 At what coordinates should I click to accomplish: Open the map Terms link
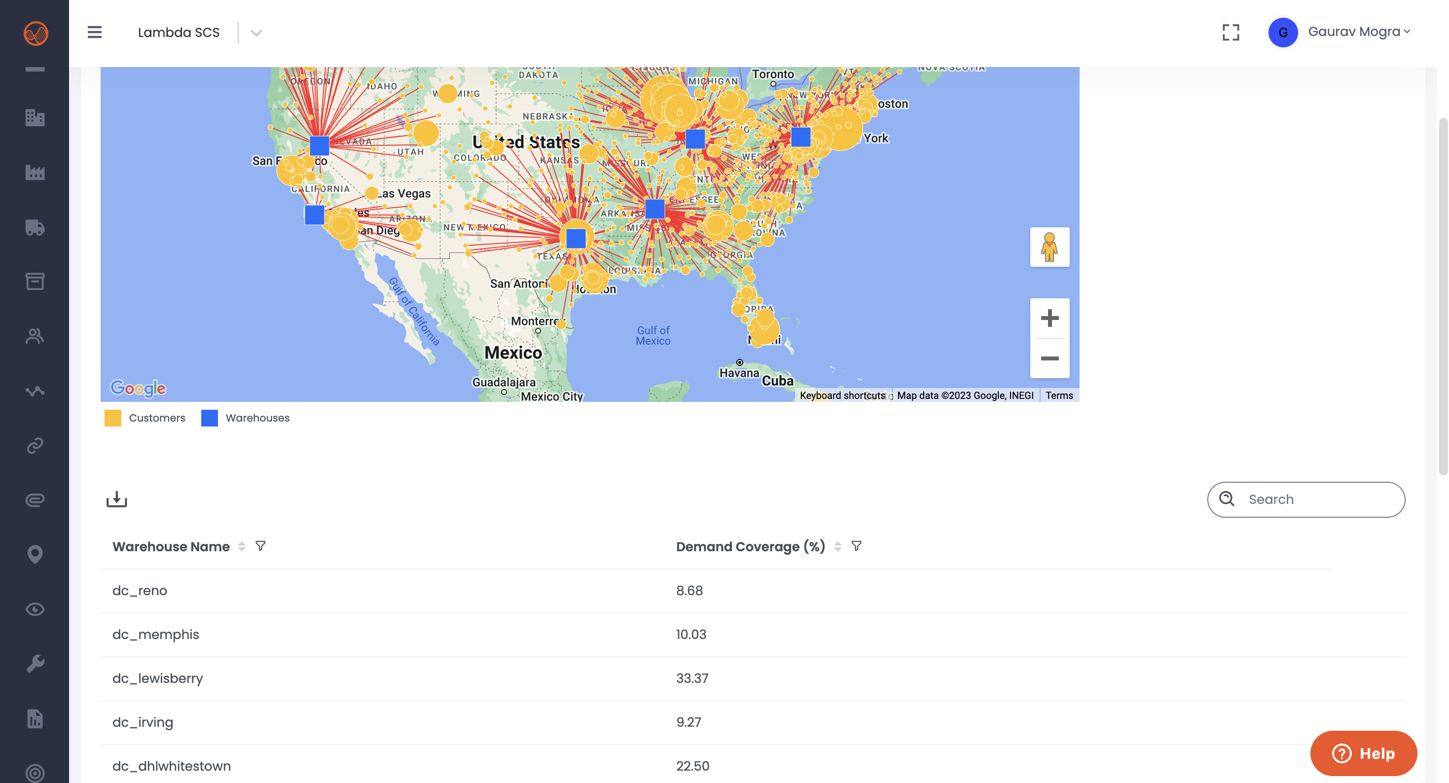pos(1059,395)
